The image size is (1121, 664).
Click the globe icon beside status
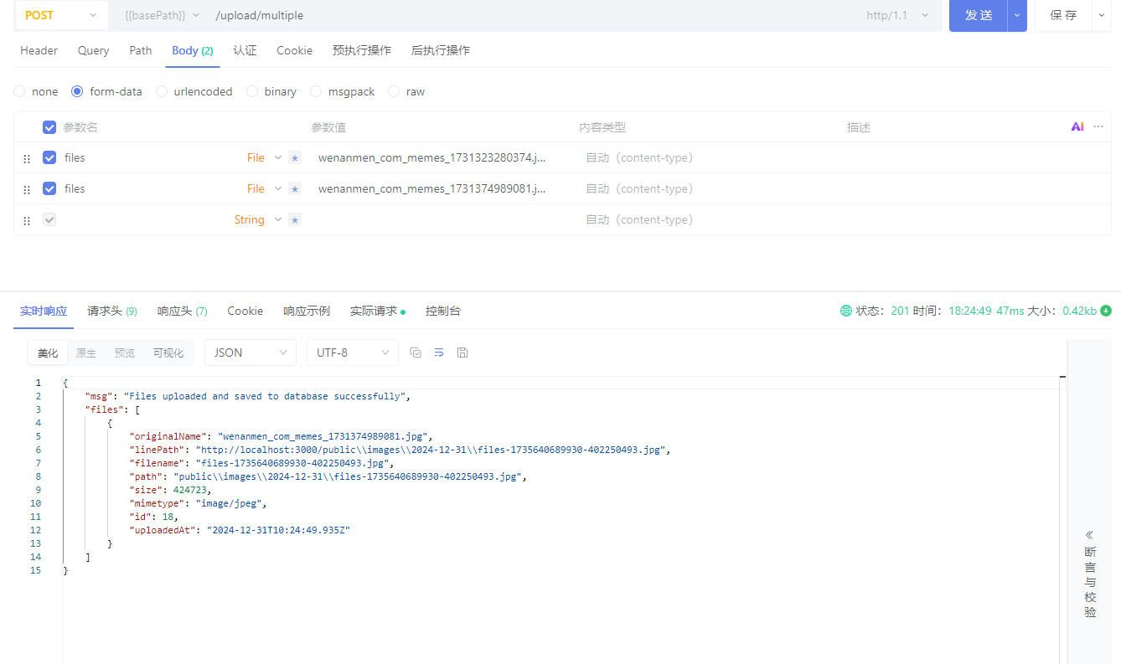[x=846, y=311]
